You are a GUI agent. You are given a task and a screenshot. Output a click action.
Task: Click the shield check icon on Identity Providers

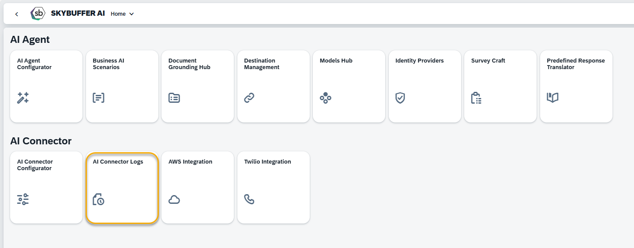pos(400,98)
